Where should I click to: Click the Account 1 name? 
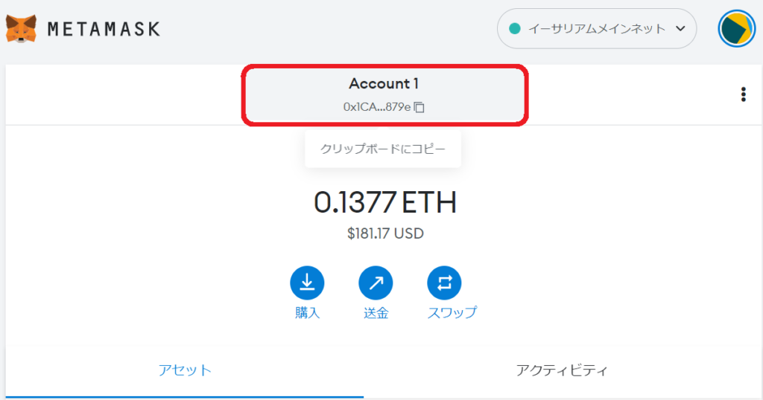pos(383,84)
